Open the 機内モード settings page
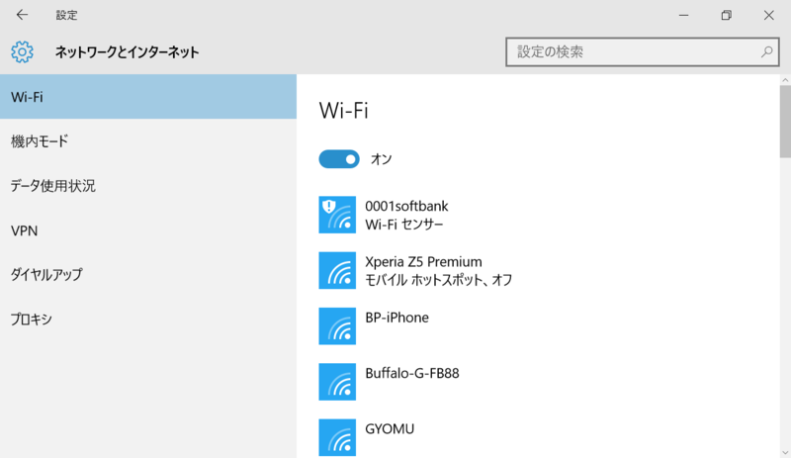The width and height of the screenshot is (791, 458). click(148, 141)
